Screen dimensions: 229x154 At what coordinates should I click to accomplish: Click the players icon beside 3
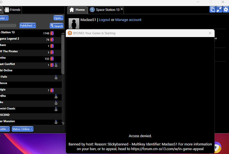(x=52, y=52)
